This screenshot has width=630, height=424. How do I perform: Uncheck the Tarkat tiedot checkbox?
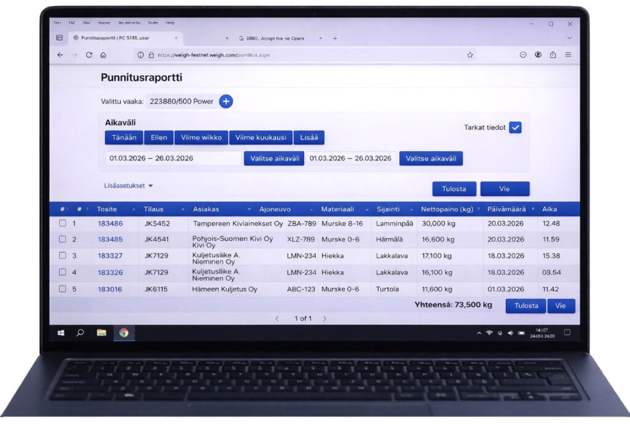tap(516, 127)
